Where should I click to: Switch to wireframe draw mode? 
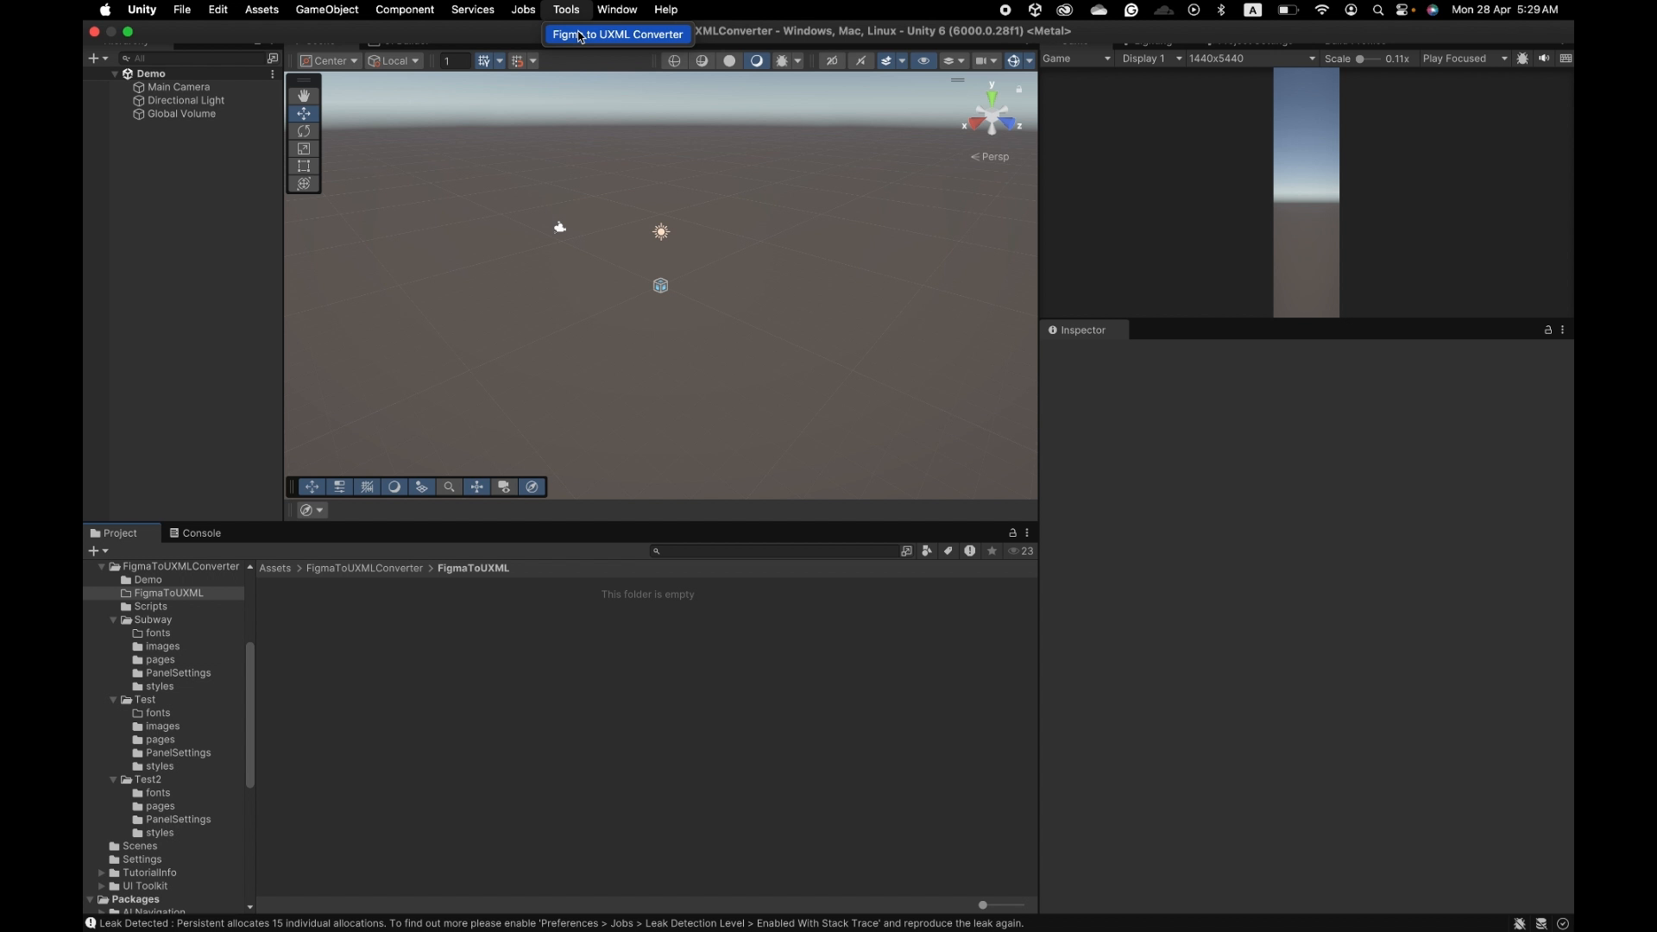pos(675,60)
